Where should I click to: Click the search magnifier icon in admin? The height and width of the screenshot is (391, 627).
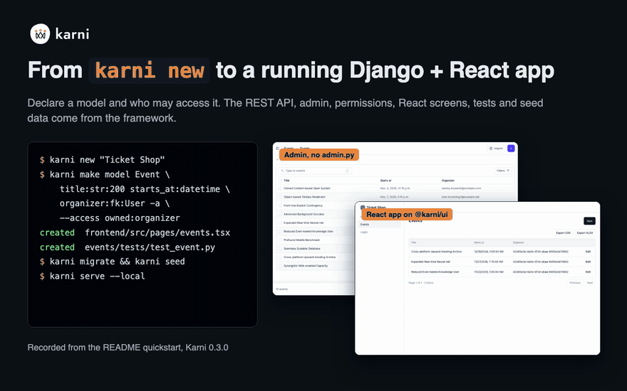pyautogui.click(x=282, y=171)
